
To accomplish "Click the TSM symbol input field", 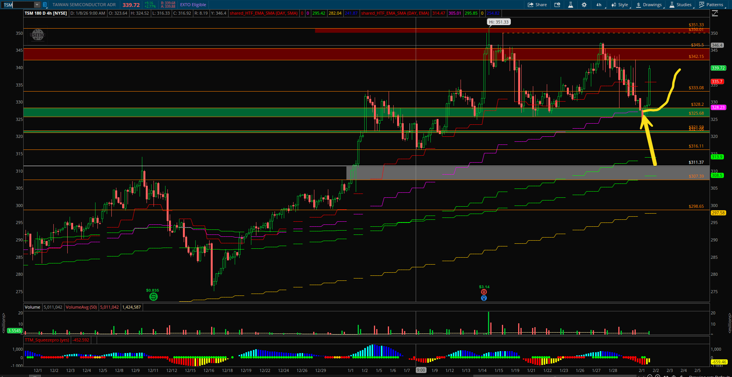I will click(17, 5).
